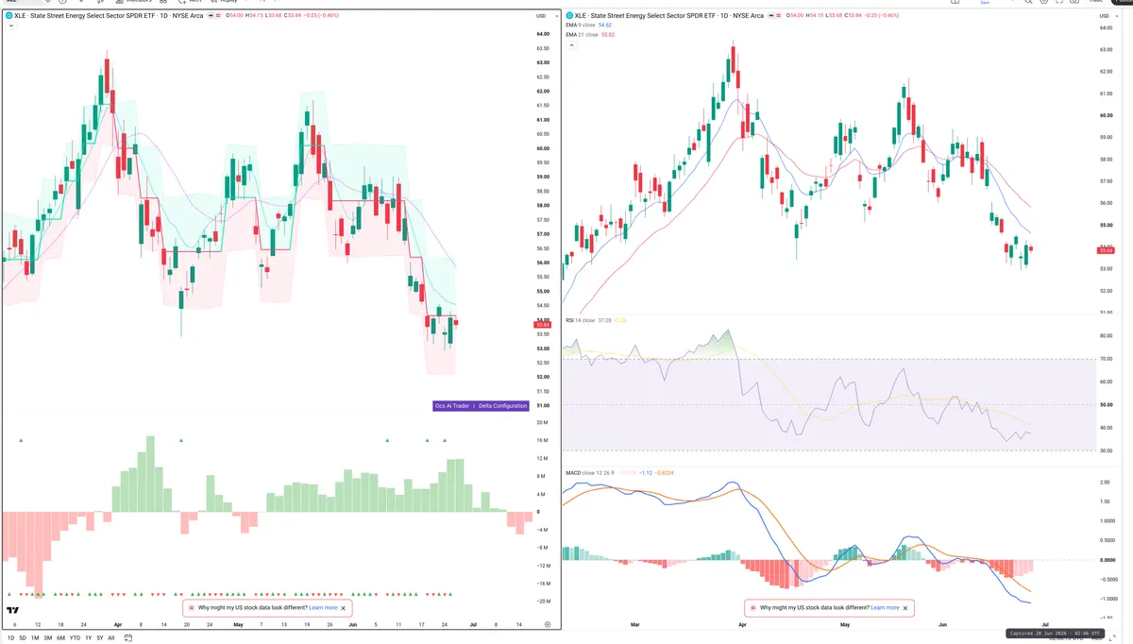Select the 3M time range button

[48, 637]
